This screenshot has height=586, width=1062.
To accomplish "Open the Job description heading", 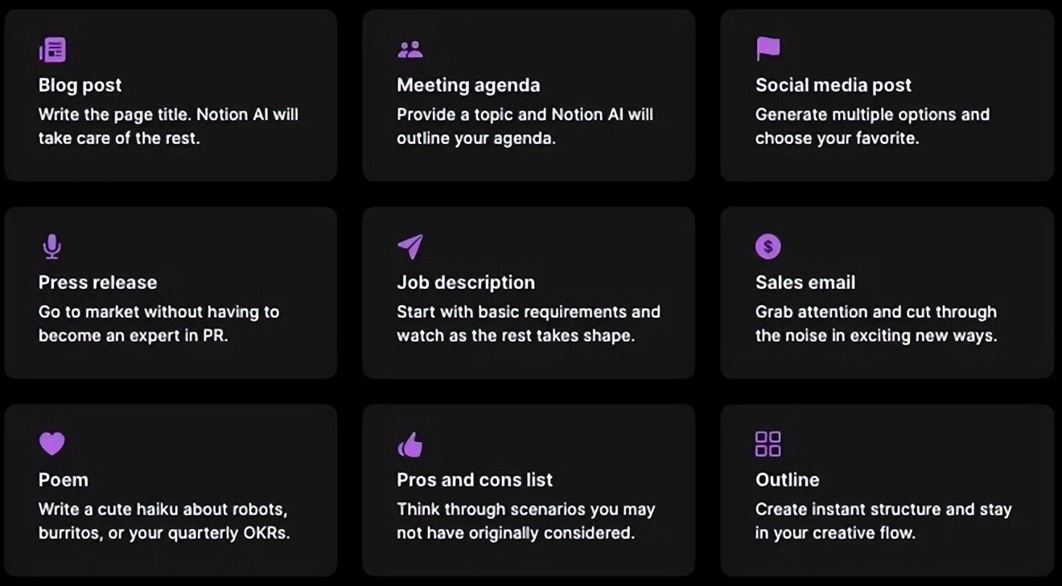I will [466, 283].
